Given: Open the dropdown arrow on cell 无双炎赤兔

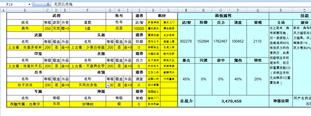Looking at the screenshot, I should [108, 85].
